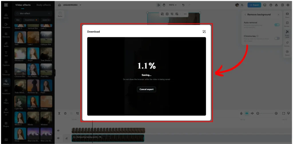Choose the Oblique Blur effect thumbnail

click(46, 38)
